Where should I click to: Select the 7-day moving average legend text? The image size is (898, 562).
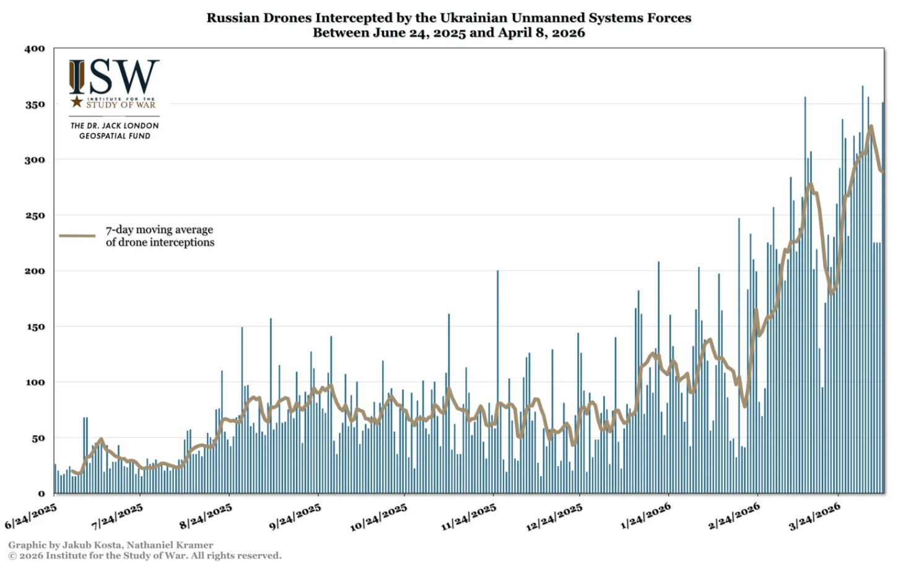coord(160,236)
